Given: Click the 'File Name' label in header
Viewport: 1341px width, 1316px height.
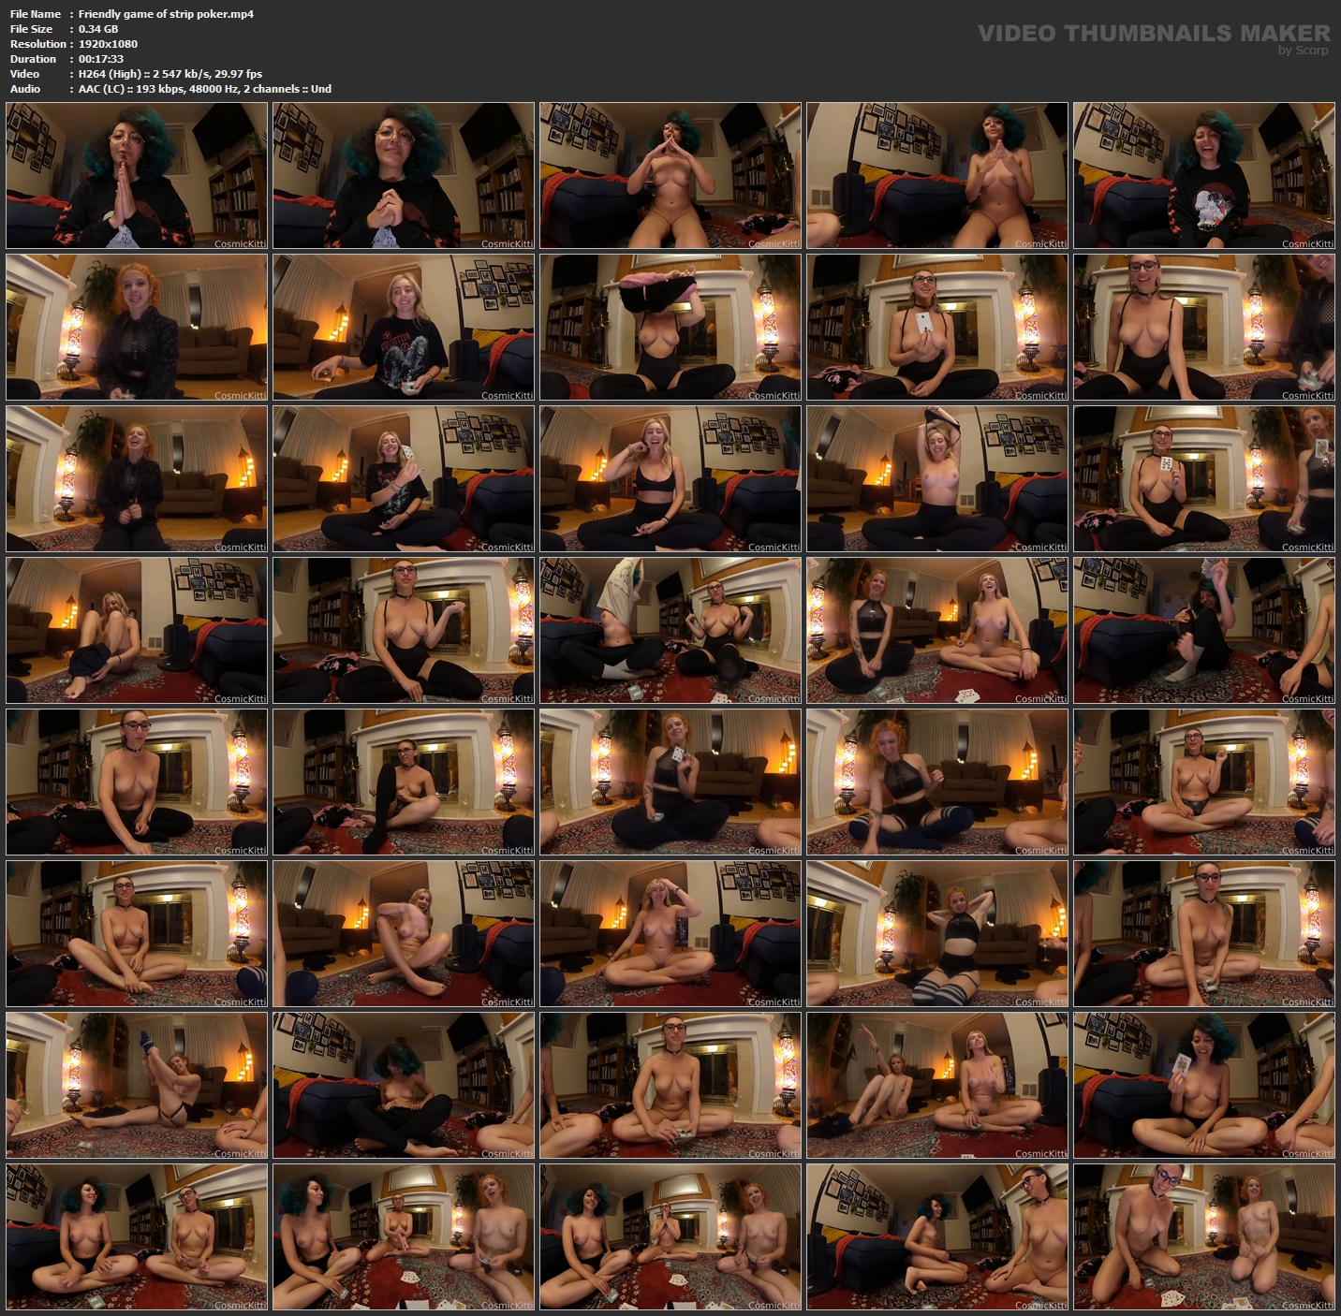Looking at the screenshot, I should pos(36,14).
